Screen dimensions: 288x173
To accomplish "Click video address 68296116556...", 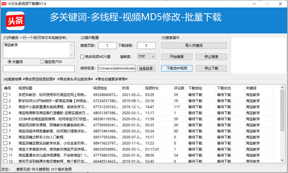I will point(106,119).
